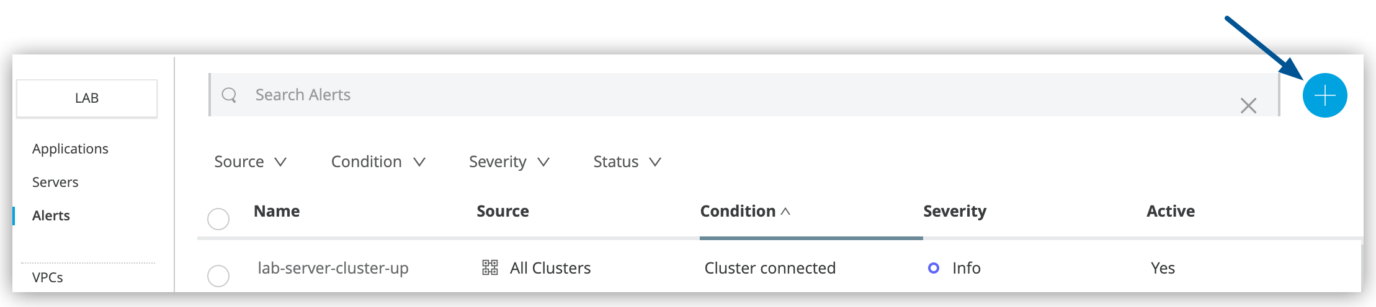Click the LAB environment button
1376x307 pixels.
[x=87, y=98]
